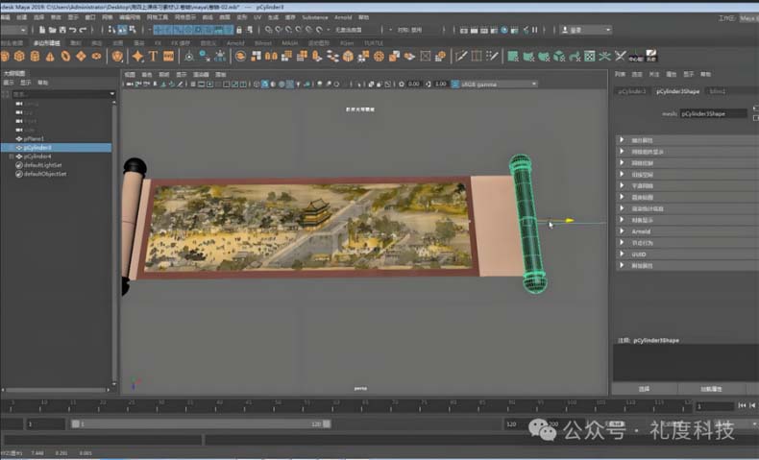Create a polygon disc from the shelf
Screen dimensions: 759x460
point(96,56)
